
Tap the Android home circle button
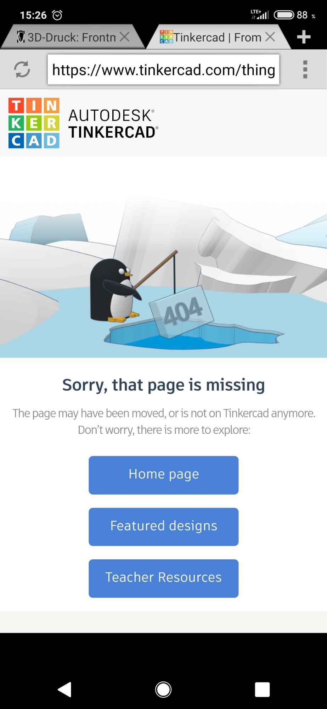[163, 690]
